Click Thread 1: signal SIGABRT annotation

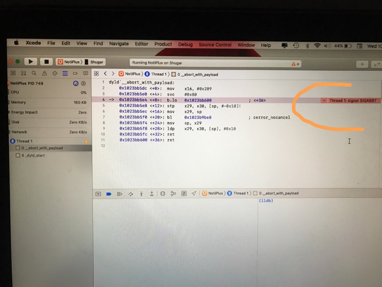351,101
